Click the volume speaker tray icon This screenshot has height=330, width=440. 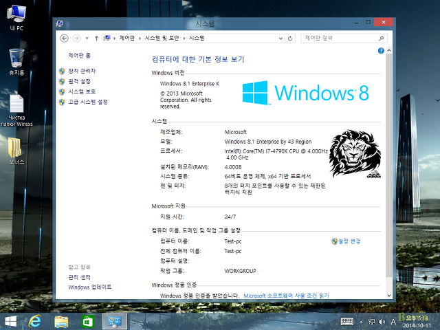[382, 322]
